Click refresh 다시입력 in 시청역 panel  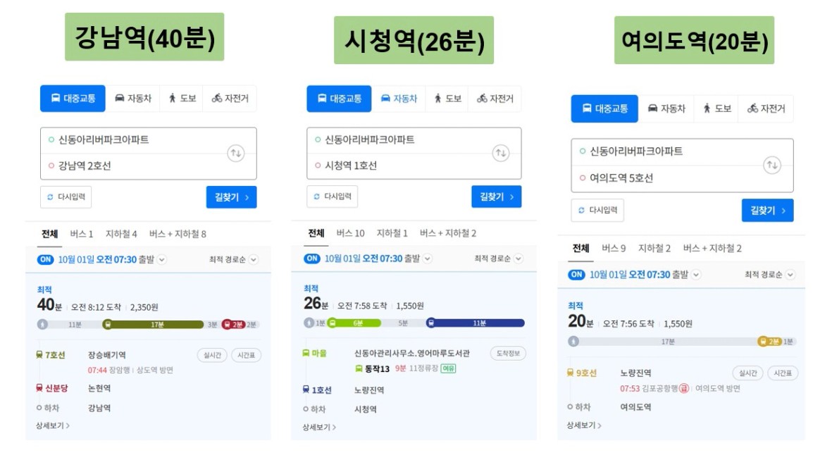click(332, 197)
